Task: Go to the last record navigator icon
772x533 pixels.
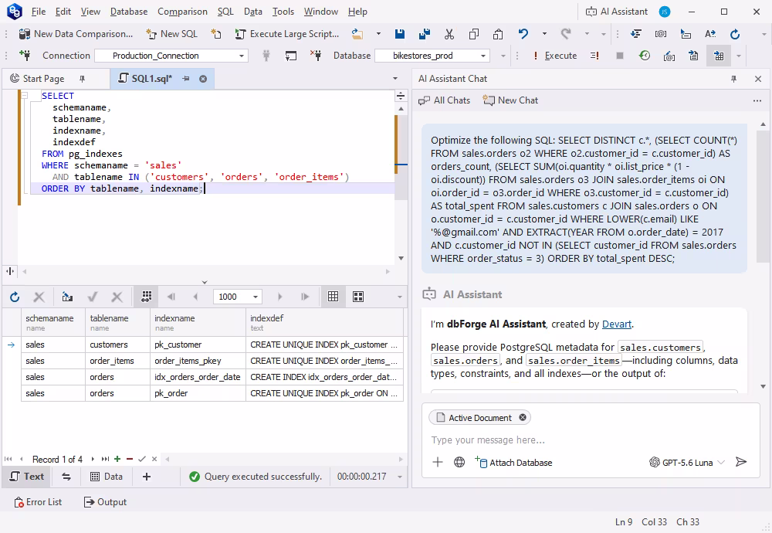Action: [x=105, y=459]
